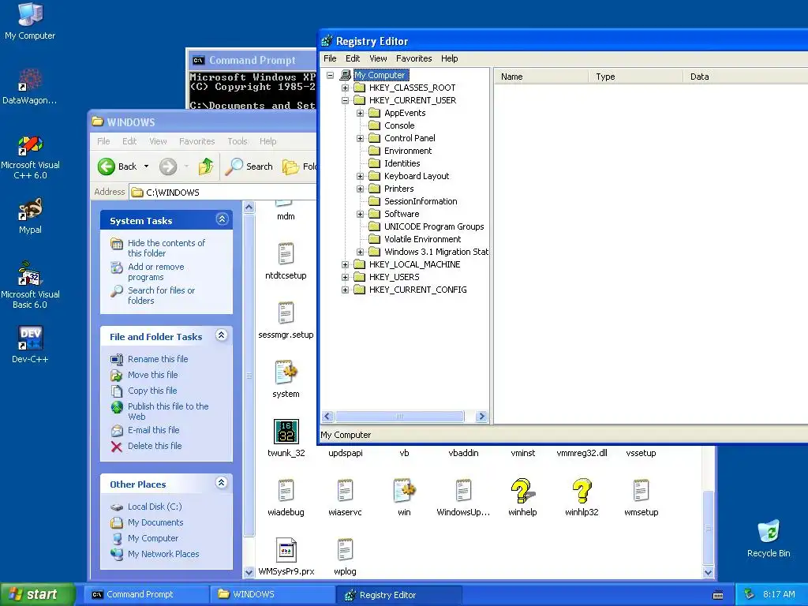
Task: Select the winhlp32 file icon
Action: click(582, 491)
